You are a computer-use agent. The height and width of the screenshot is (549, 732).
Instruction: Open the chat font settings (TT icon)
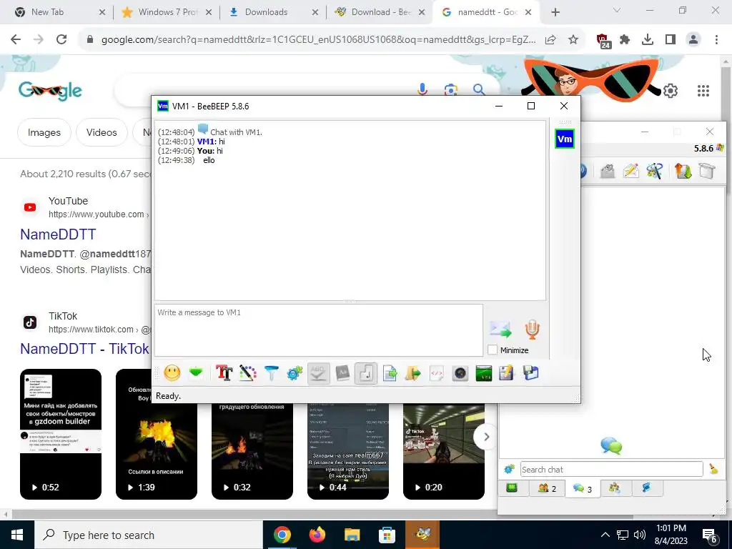(224, 373)
